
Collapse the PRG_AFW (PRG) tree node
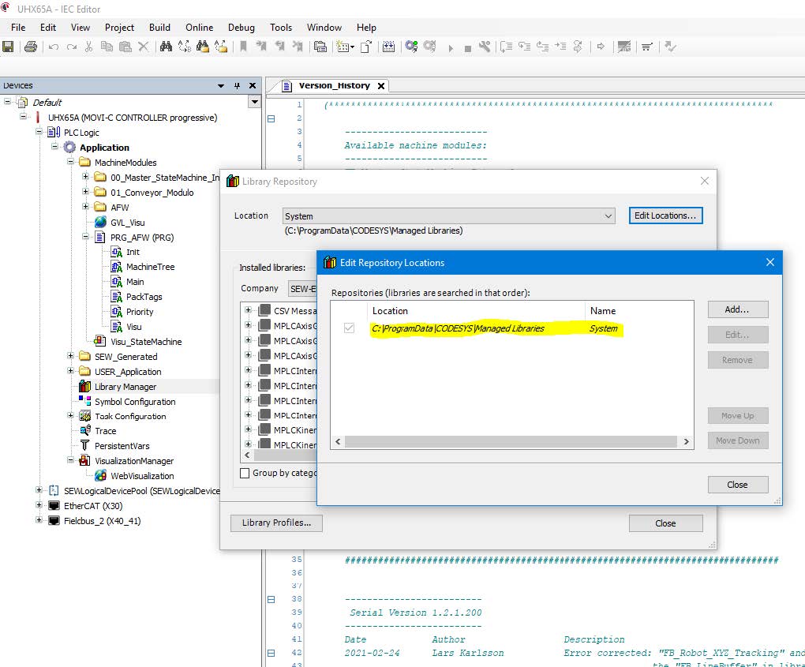(x=85, y=238)
